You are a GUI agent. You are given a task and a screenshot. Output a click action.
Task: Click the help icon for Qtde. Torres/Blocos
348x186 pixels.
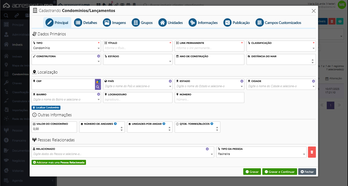(212, 124)
